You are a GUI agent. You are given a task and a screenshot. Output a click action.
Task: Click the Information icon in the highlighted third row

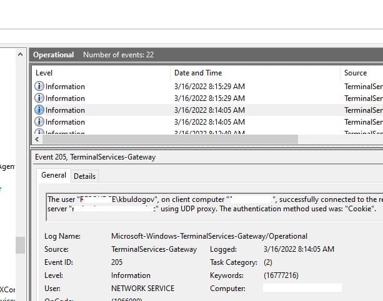39,110
